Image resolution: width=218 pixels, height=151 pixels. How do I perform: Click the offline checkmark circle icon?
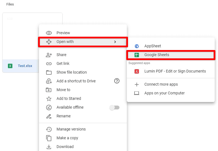(x=49, y=107)
